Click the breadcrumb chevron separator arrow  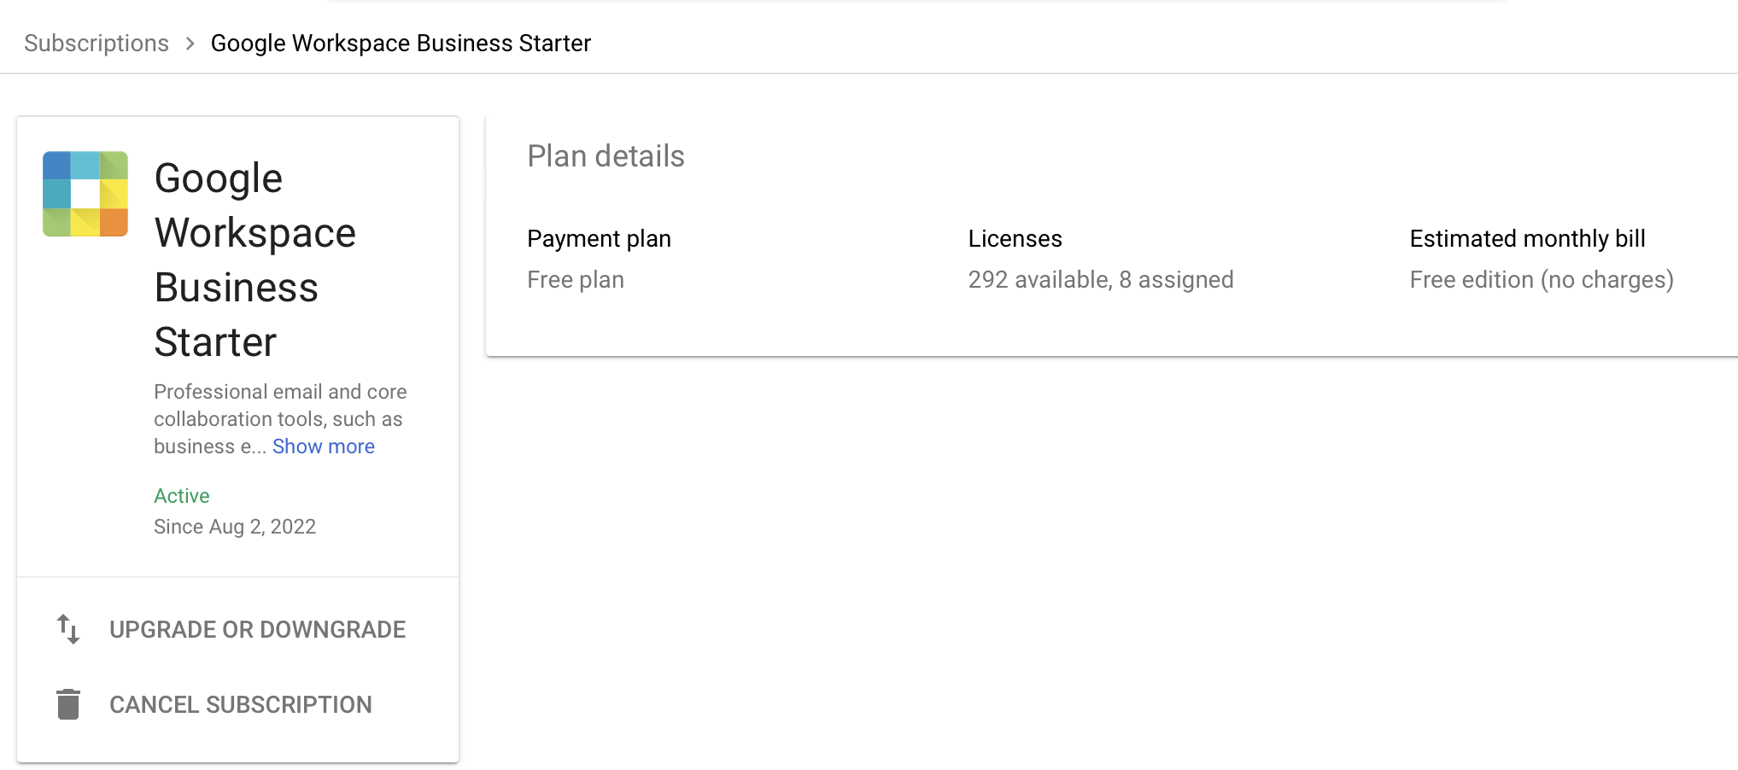tap(190, 44)
